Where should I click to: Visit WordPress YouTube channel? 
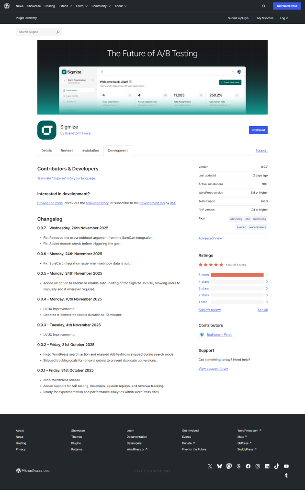pyautogui.click(x=286, y=466)
